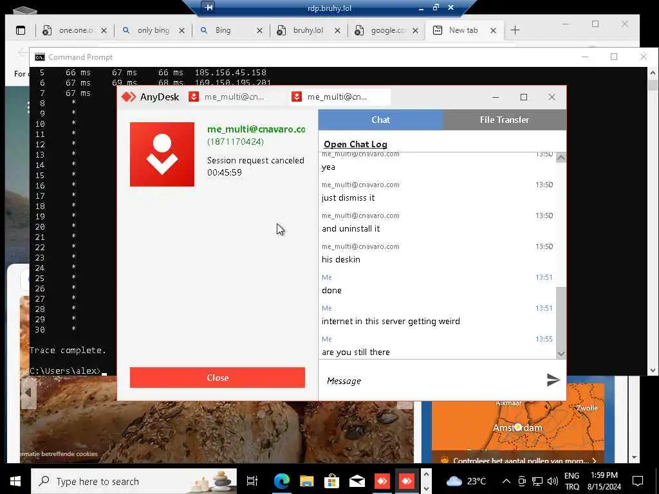Click the AnyDesk ID (1871170424)
Image resolution: width=659 pixels, height=494 pixels.
click(x=236, y=142)
